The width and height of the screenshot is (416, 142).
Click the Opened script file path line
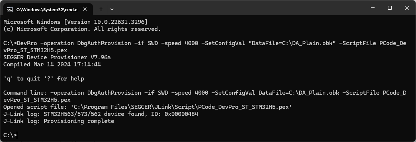tap(147, 107)
